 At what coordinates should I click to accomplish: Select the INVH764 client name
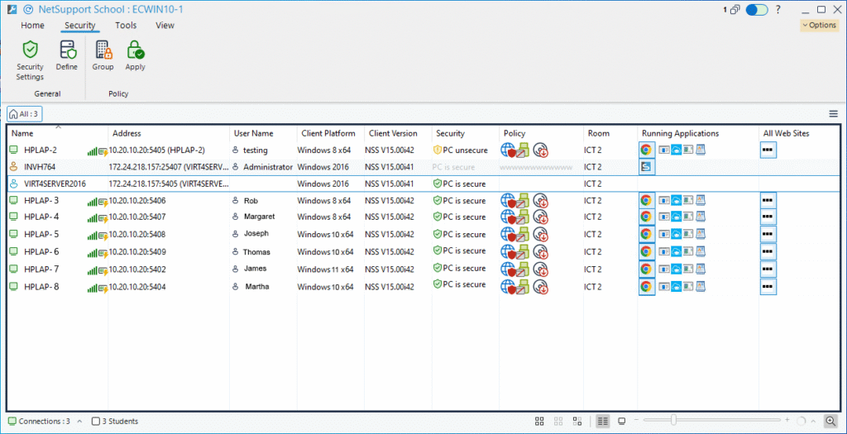pyautogui.click(x=40, y=167)
